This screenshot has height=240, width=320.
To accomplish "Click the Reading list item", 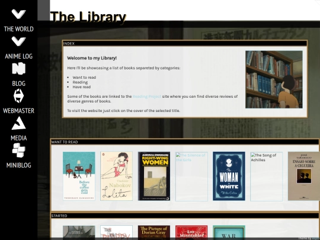I will [80, 82].
